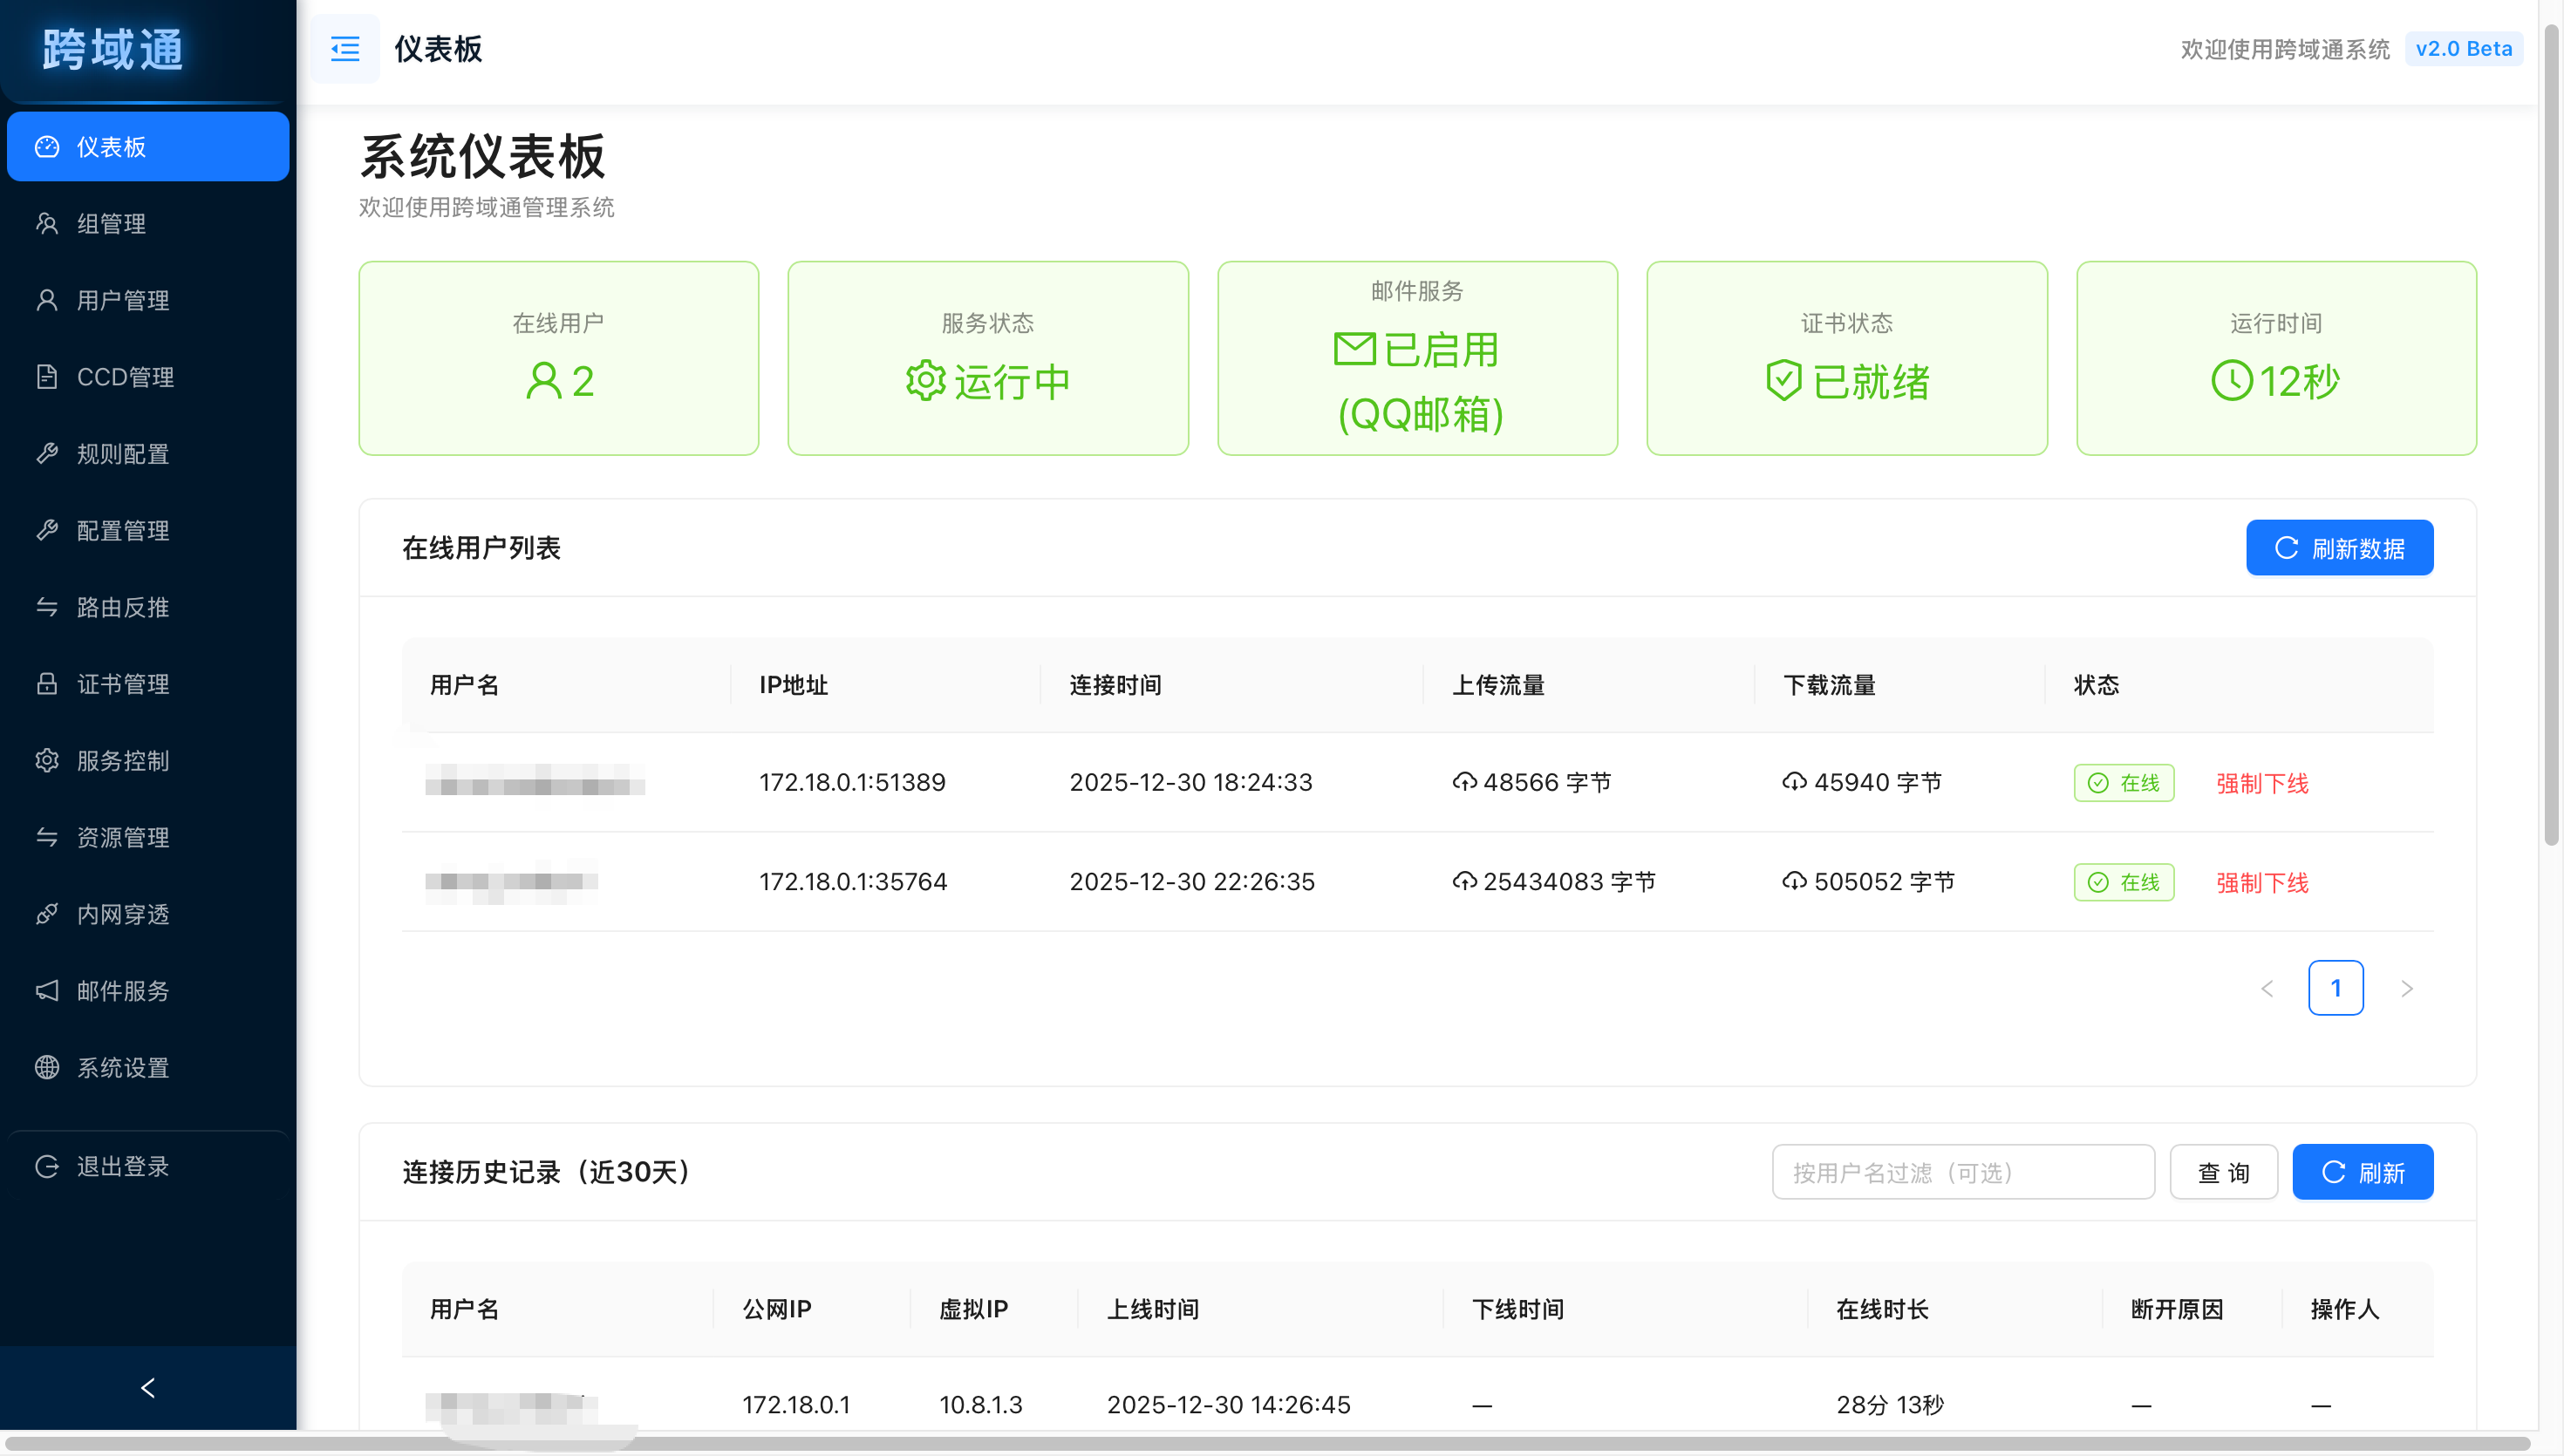Click the 查询 query button
The width and height of the screenshot is (2564, 1456).
coord(2223,1171)
